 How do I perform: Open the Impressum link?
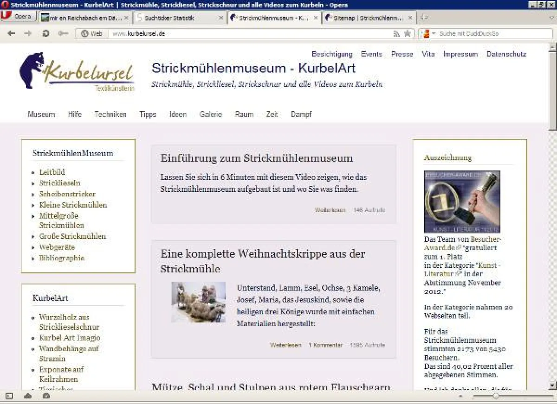point(460,54)
